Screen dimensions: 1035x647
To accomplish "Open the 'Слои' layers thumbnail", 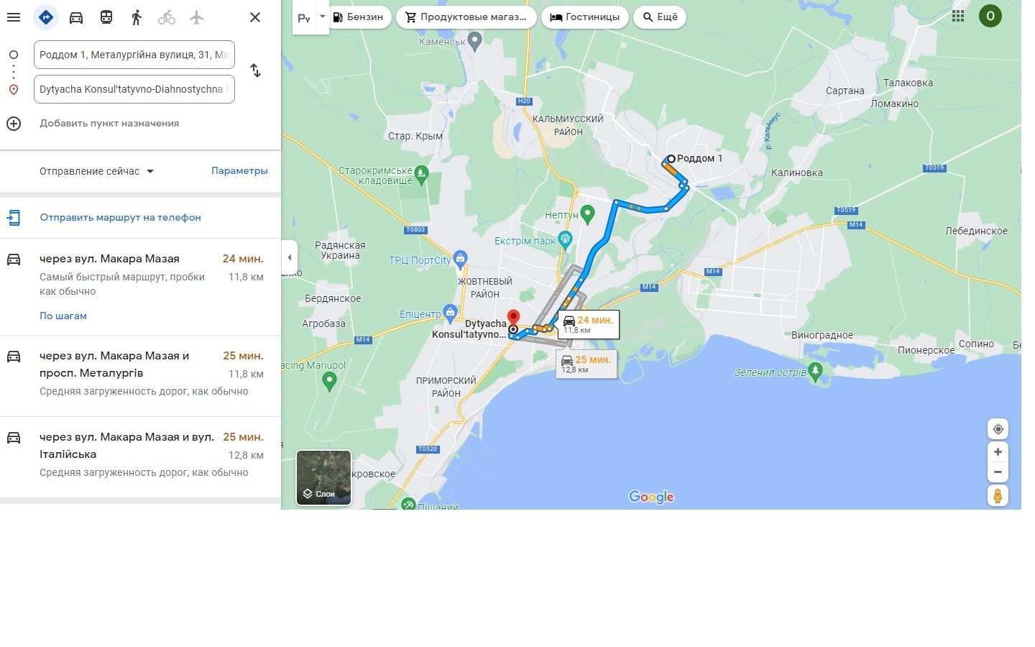I will point(323,478).
